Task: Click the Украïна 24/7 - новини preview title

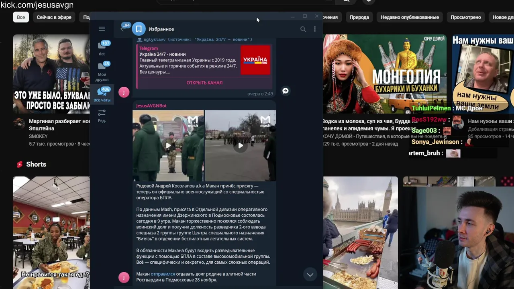Action: click(163, 54)
